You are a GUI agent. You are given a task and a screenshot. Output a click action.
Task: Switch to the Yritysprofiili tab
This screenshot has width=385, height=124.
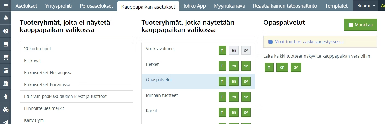click(59, 6)
